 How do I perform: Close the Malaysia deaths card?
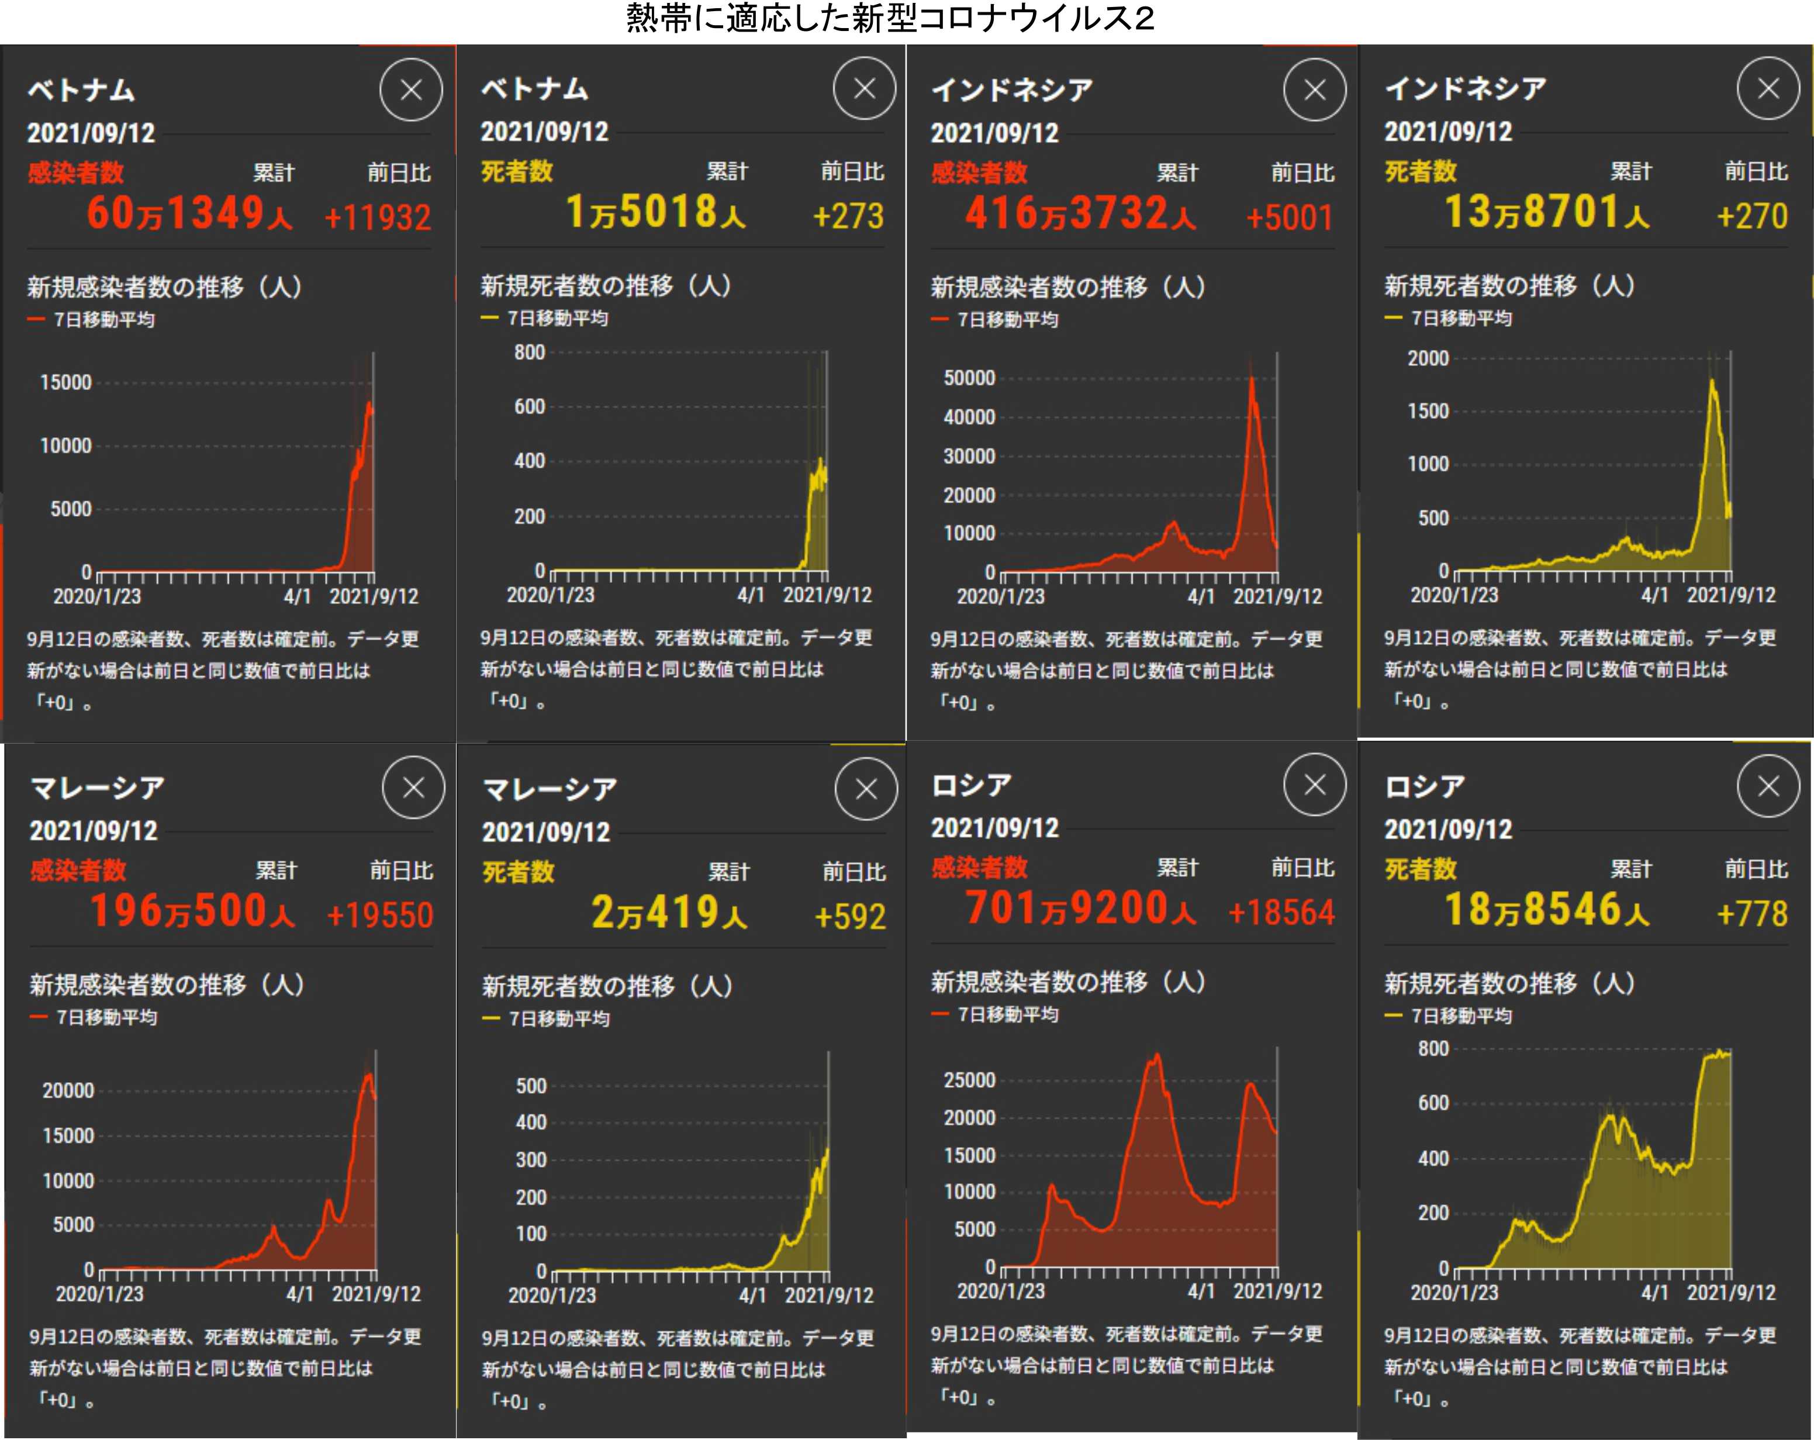866,789
